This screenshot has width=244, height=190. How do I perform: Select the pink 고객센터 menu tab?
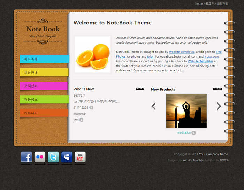tap(44, 86)
